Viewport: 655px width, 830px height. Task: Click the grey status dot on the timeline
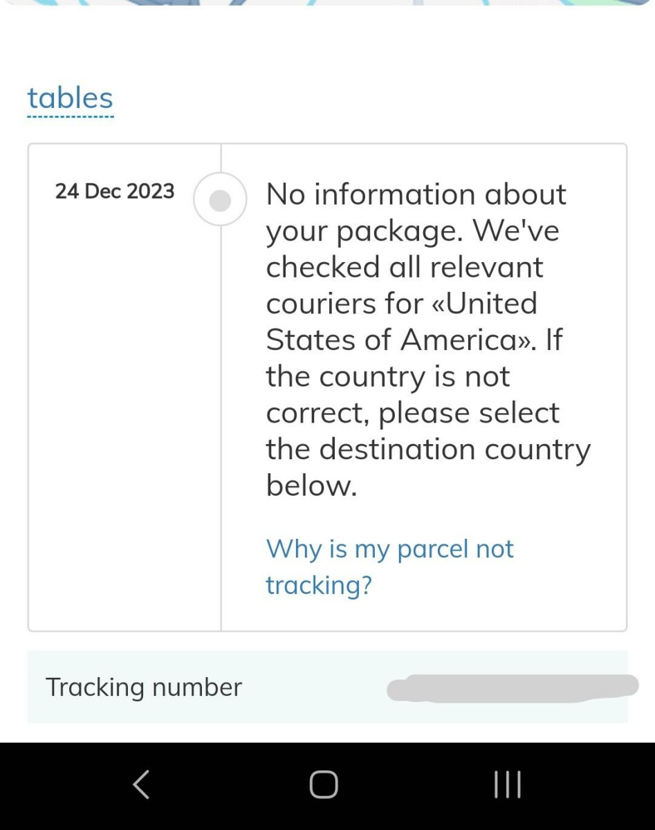(220, 200)
